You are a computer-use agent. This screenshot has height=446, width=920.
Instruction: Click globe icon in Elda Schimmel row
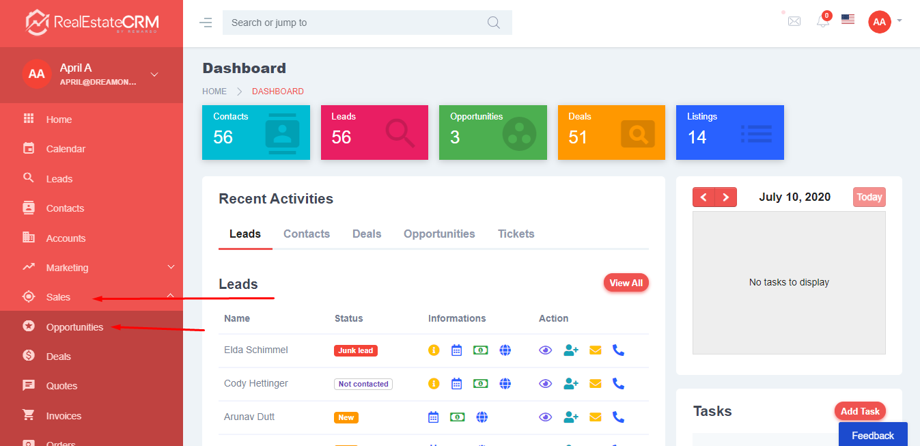tap(505, 350)
